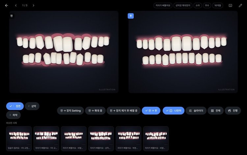Viewport: 247px width, 155px height.
Task: Click the pencil edit icon
Action: point(240,6)
